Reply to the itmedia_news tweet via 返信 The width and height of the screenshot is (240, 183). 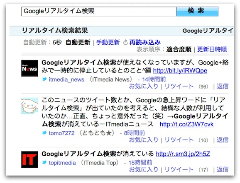pos(223,86)
